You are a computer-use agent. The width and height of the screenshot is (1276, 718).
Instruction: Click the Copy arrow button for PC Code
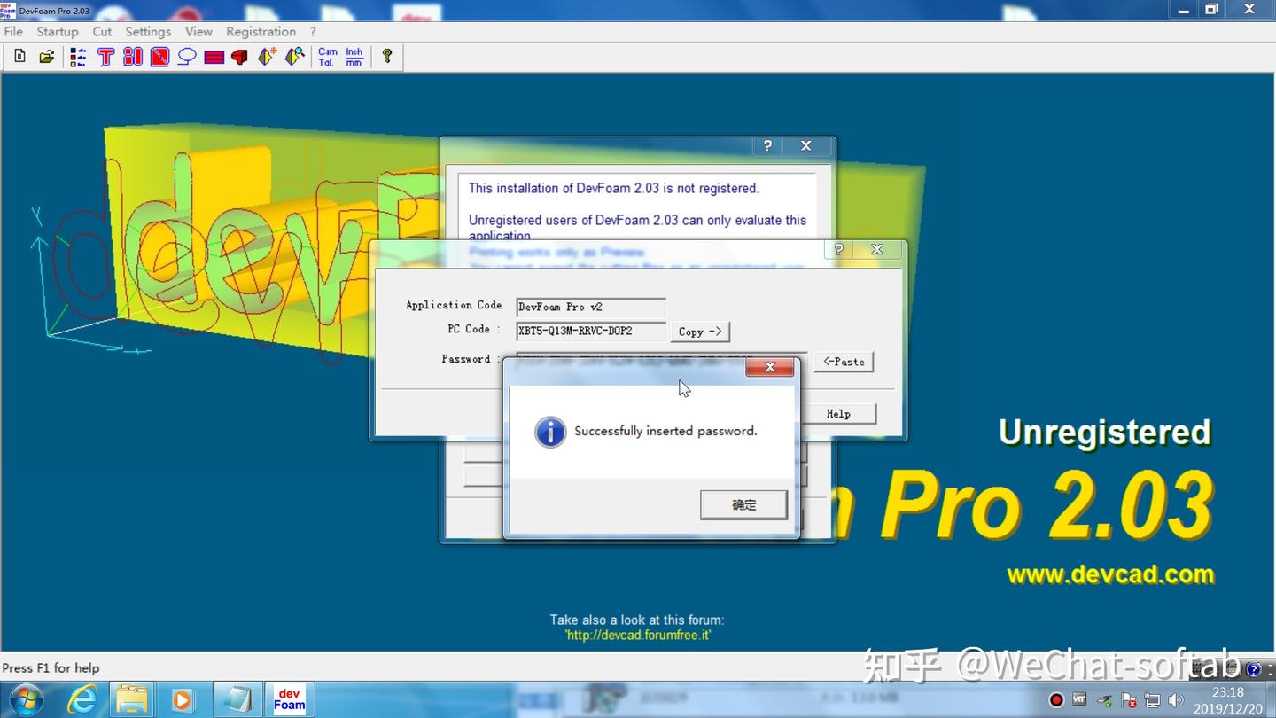[700, 331]
